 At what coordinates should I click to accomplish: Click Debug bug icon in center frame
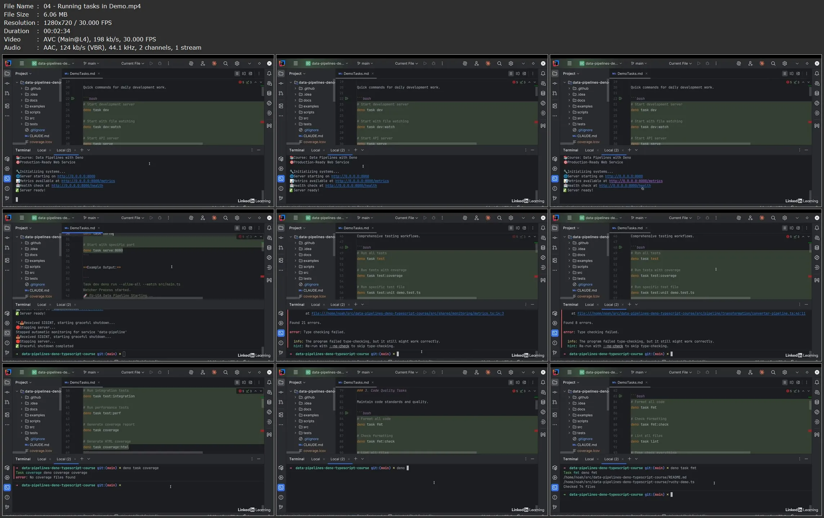[433, 218]
